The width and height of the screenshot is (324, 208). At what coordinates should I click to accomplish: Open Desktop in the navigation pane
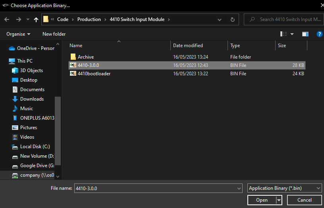click(25, 80)
